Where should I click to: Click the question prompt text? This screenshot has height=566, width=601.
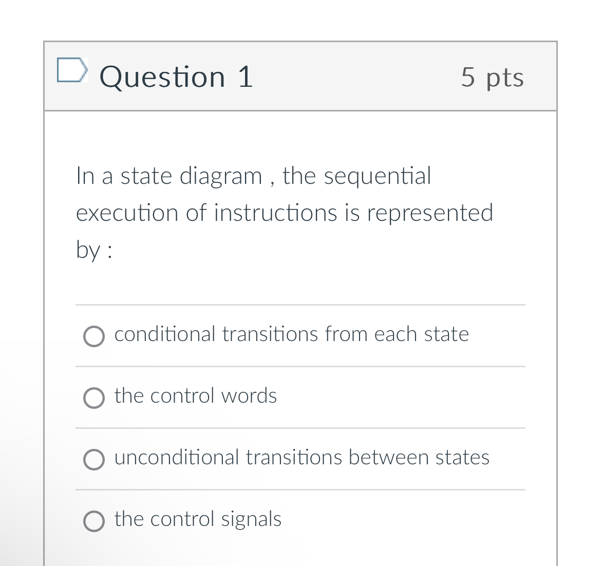285,212
